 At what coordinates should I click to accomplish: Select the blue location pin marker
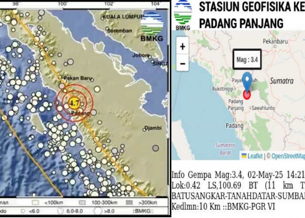pyautogui.click(x=248, y=82)
